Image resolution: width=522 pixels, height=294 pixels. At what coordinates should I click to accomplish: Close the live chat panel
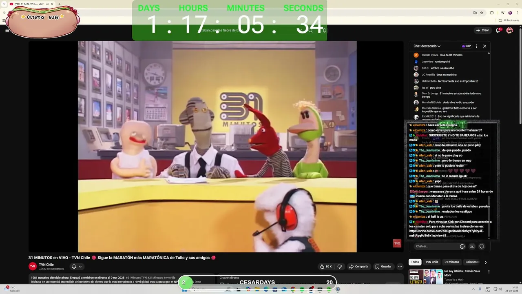[x=484, y=46]
